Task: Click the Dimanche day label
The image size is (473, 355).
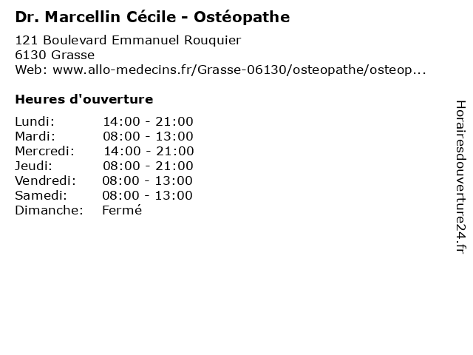Action: pos(49,210)
